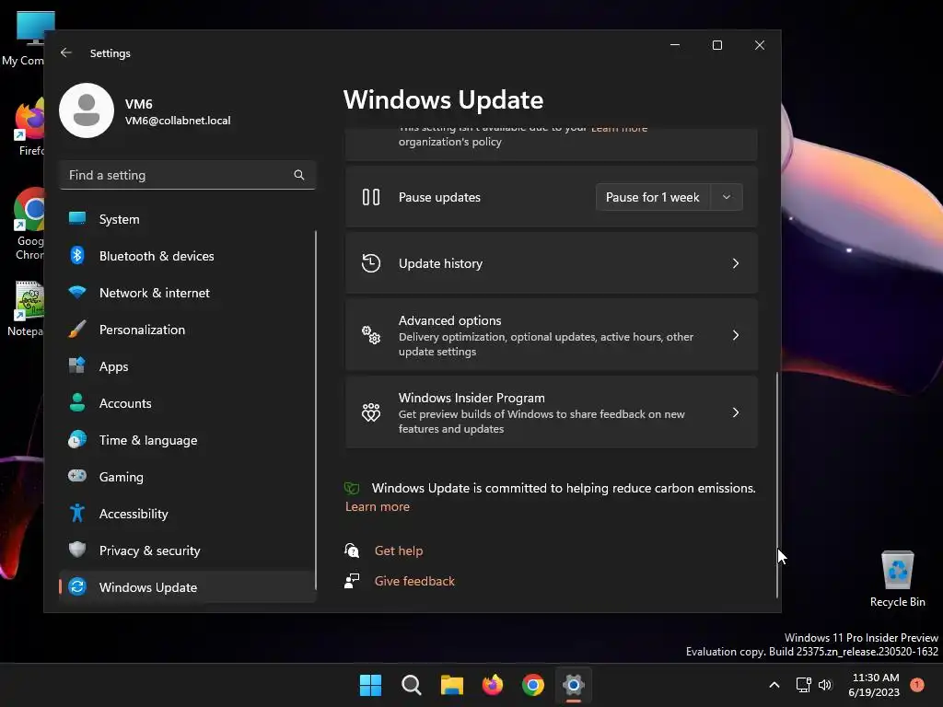Click the Windows Update sync icon in sidebar

click(x=77, y=586)
